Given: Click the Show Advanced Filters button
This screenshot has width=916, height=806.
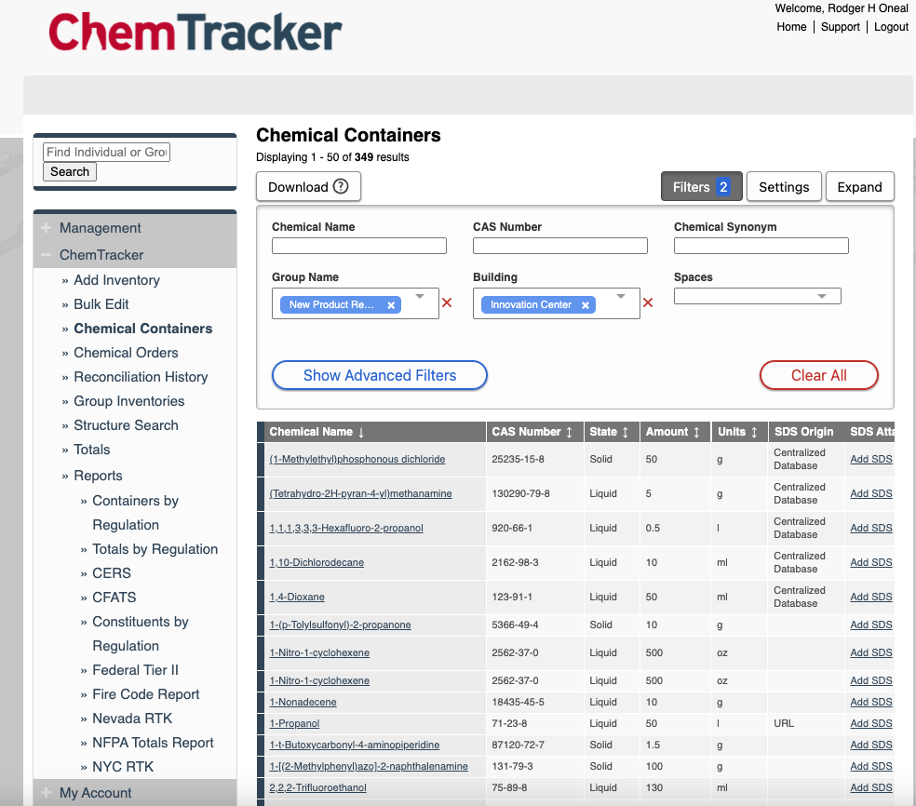Looking at the screenshot, I should pos(380,375).
